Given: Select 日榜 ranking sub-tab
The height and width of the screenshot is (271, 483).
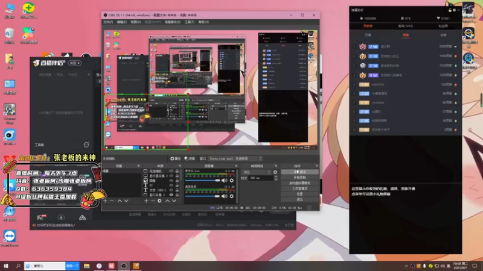Looking at the screenshot, I should click(x=368, y=36).
